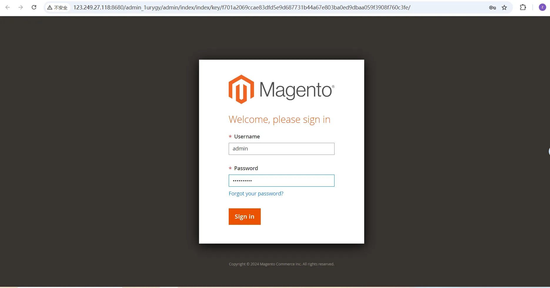Focus the Password input field
This screenshot has width=550, height=288.
[282, 180]
